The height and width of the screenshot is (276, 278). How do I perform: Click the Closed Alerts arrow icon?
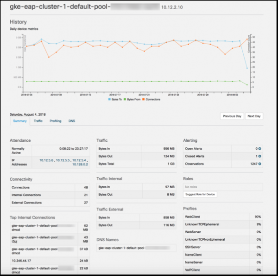pos(260,156)
